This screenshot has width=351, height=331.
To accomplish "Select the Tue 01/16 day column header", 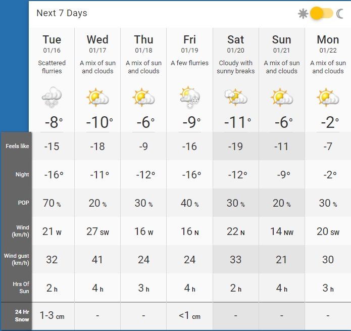I will coord(52,43).
